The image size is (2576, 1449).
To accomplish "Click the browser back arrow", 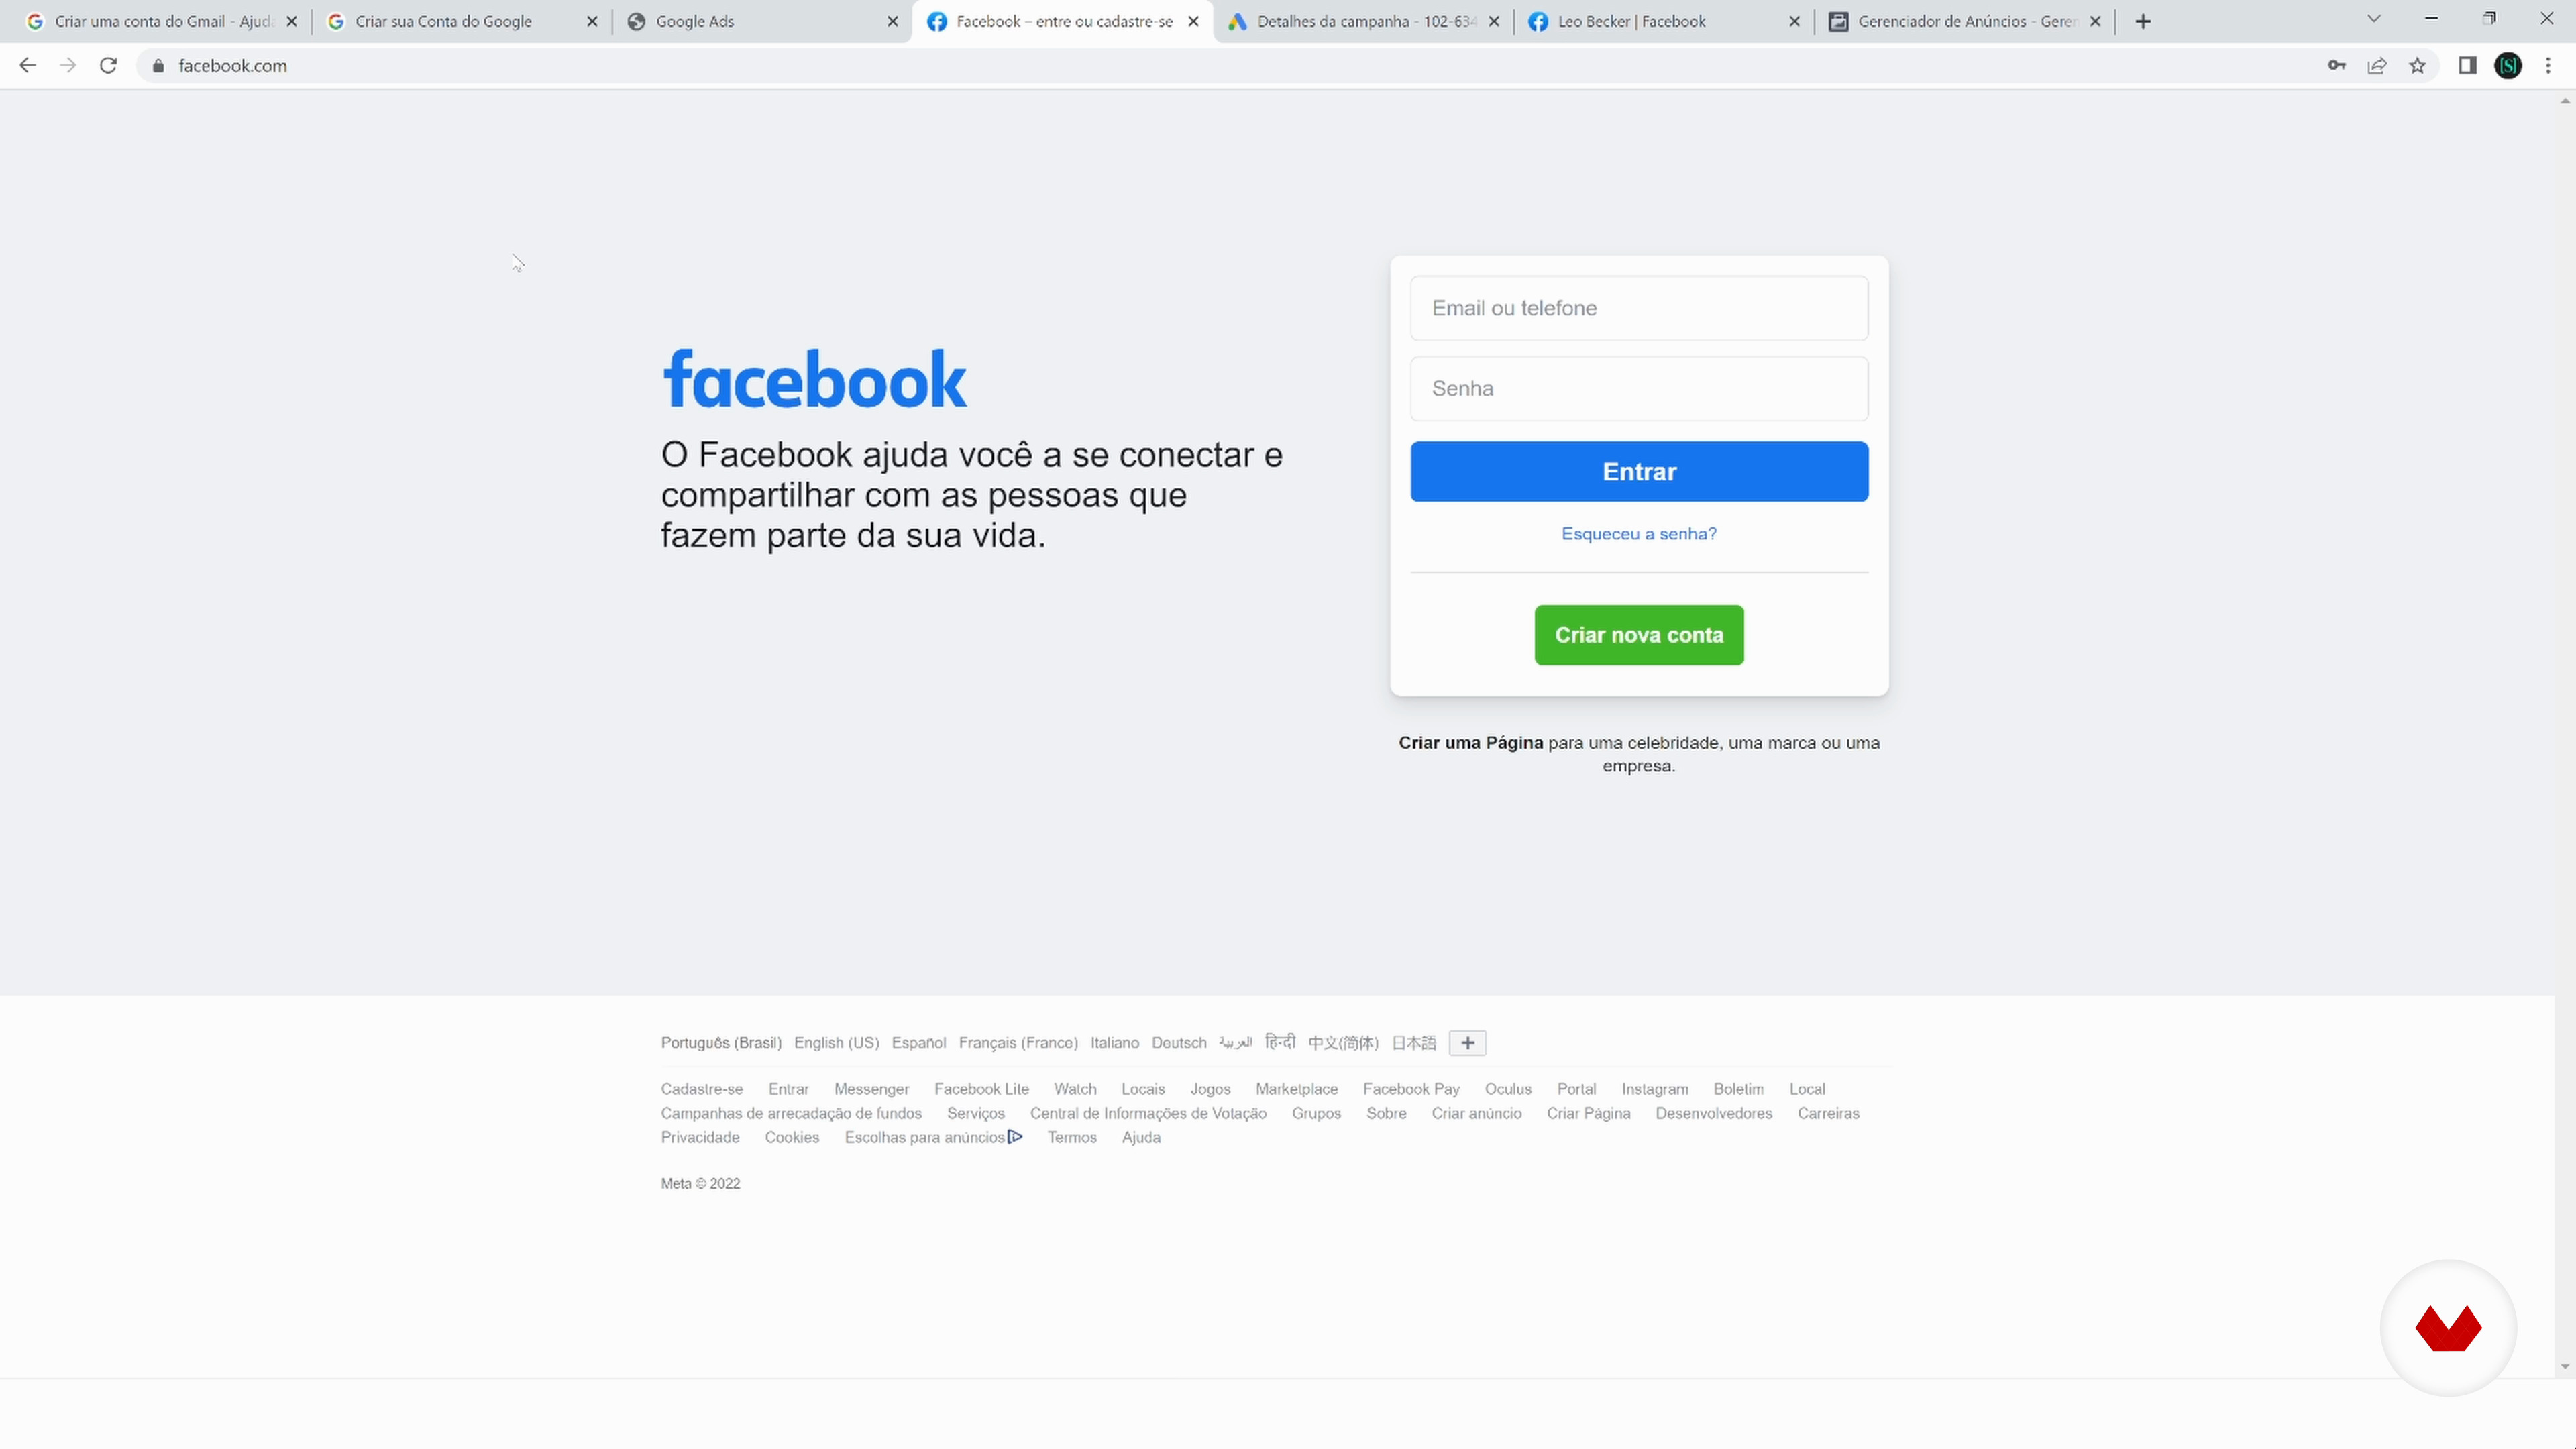I will pos(27,66).
